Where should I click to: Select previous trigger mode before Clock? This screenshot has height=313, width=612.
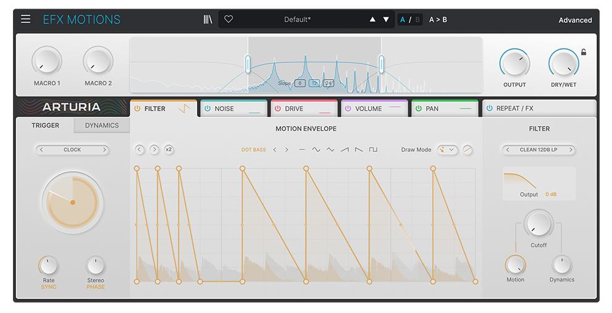point(41,150)
